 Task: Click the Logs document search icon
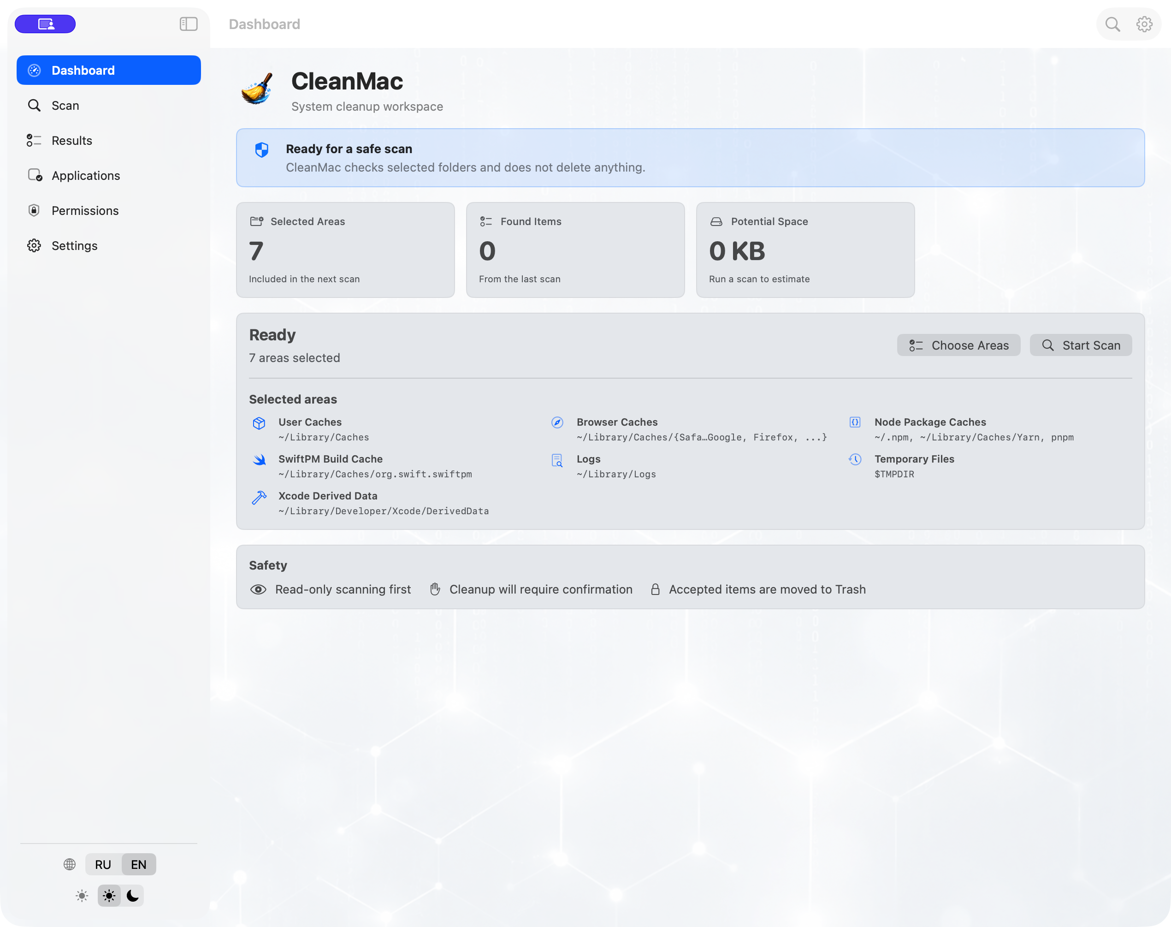(x=557, y=460)
